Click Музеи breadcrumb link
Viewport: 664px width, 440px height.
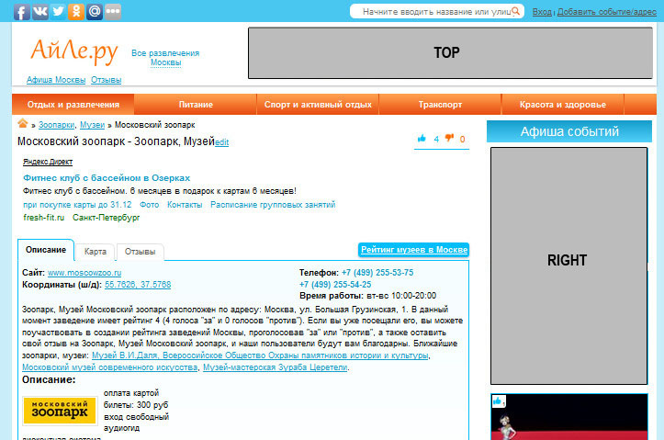click(x=93, y=125)
